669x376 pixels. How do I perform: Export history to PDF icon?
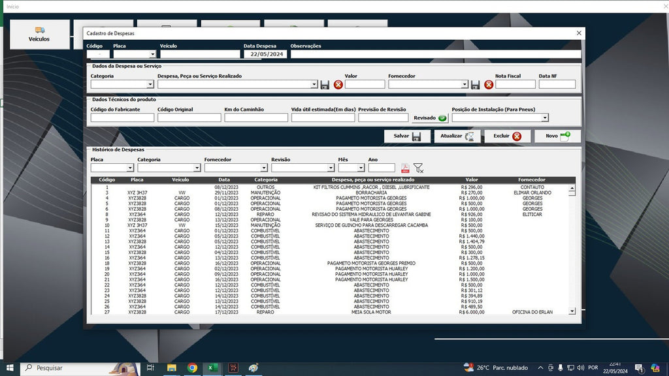coord(405,168)
